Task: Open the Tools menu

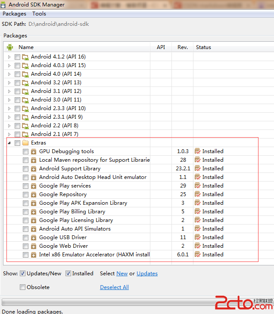Action: (x=39, y=14)
